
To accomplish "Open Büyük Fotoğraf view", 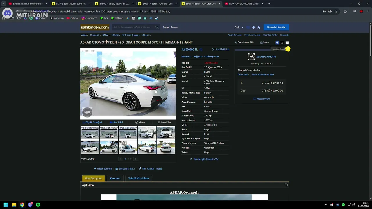I will click(x=92, y=122).
